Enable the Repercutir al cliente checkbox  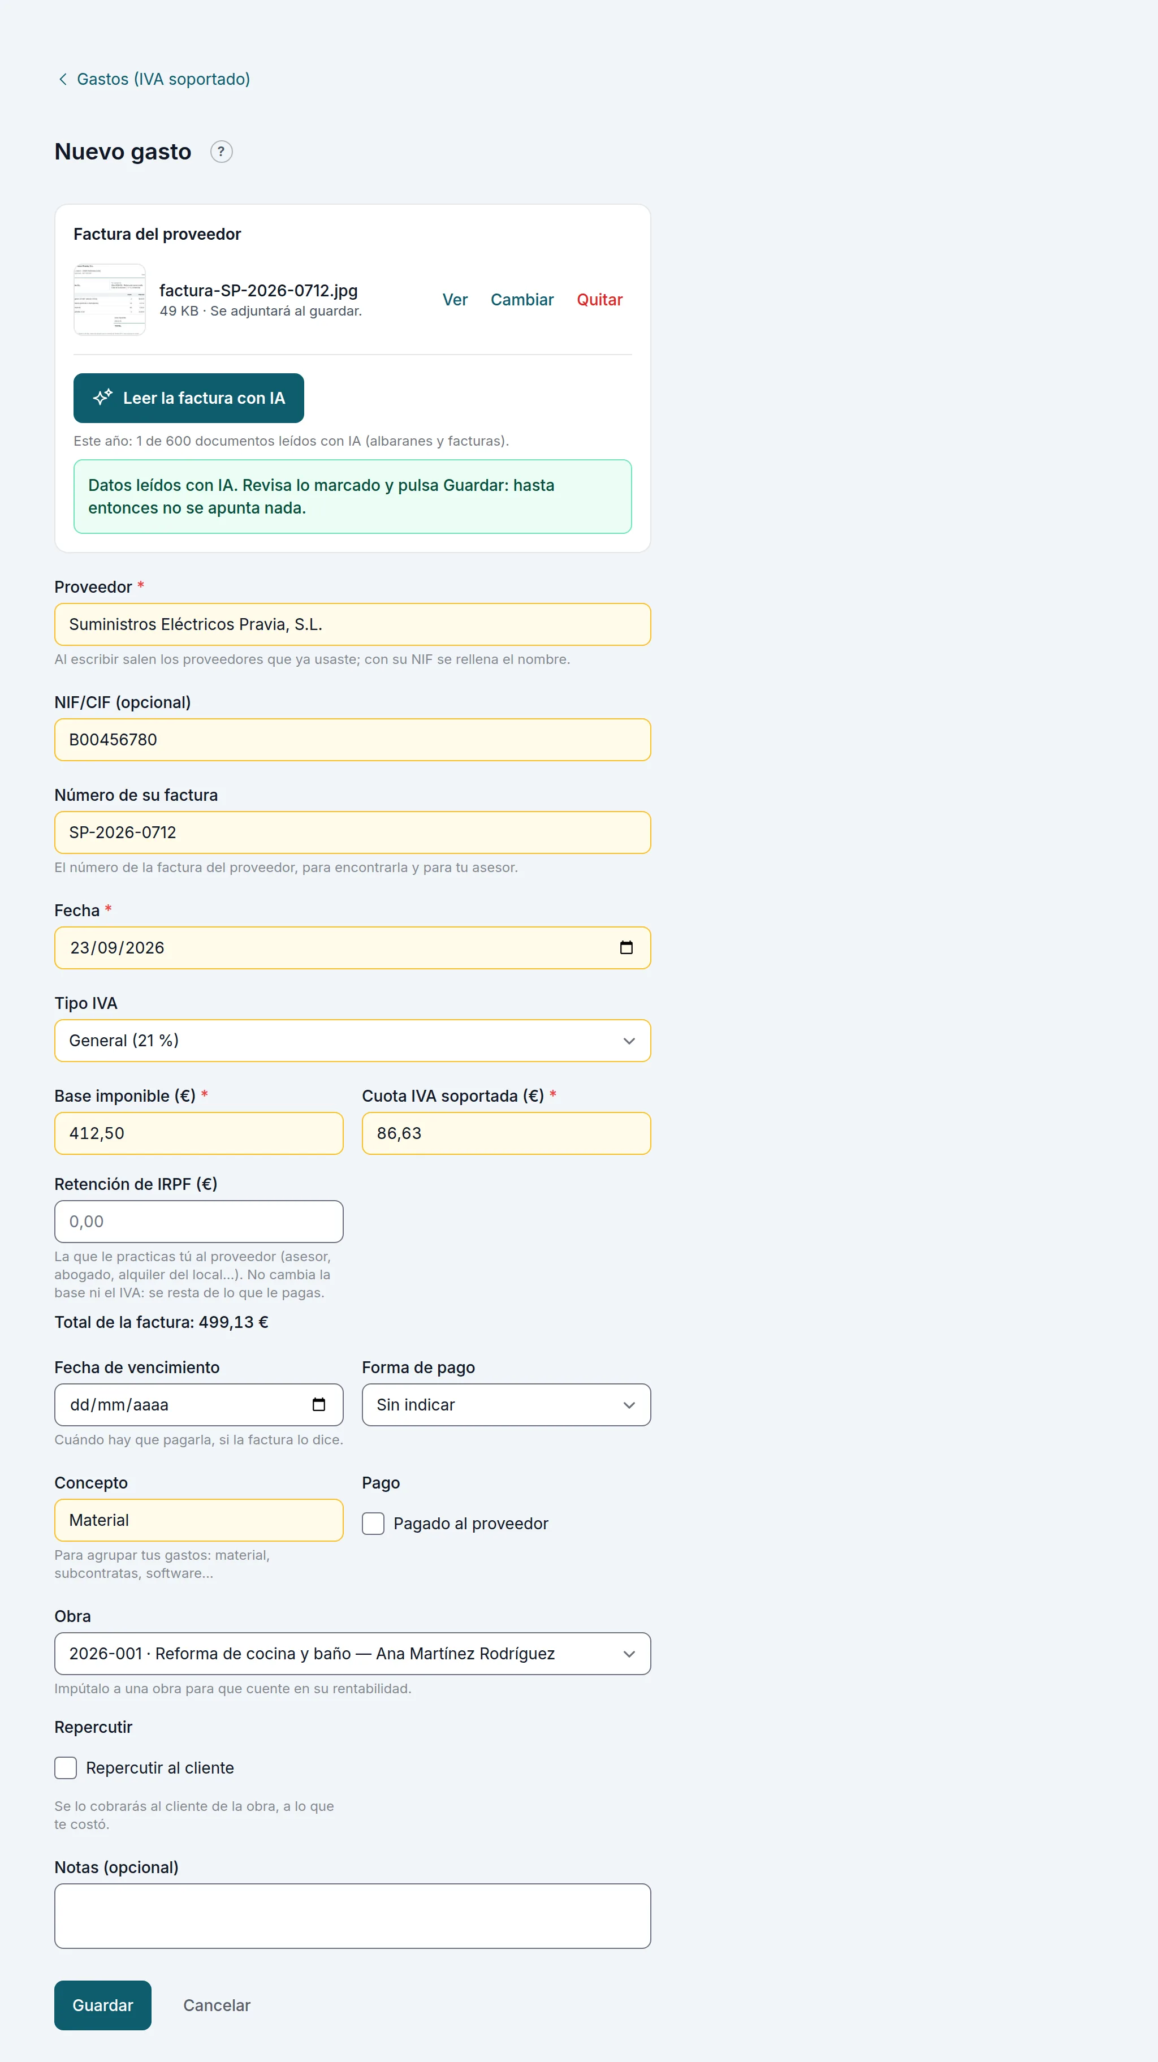click(x=66, y=1767)
